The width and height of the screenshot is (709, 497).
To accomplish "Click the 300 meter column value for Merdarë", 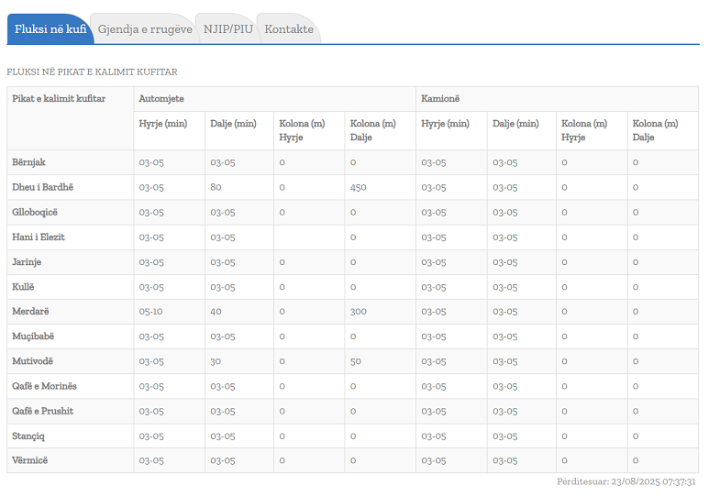I will 358,311.
